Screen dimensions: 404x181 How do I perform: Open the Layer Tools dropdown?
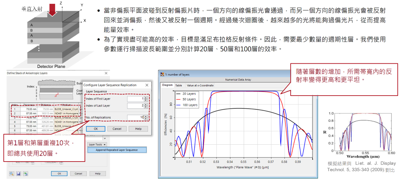coord(97,144)
